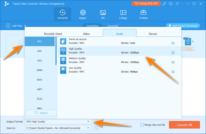This screenshot has height=134, width=206.
Task: Click the MP3 output format file icon
Action: pyautogui.click(x=188, y=41)
